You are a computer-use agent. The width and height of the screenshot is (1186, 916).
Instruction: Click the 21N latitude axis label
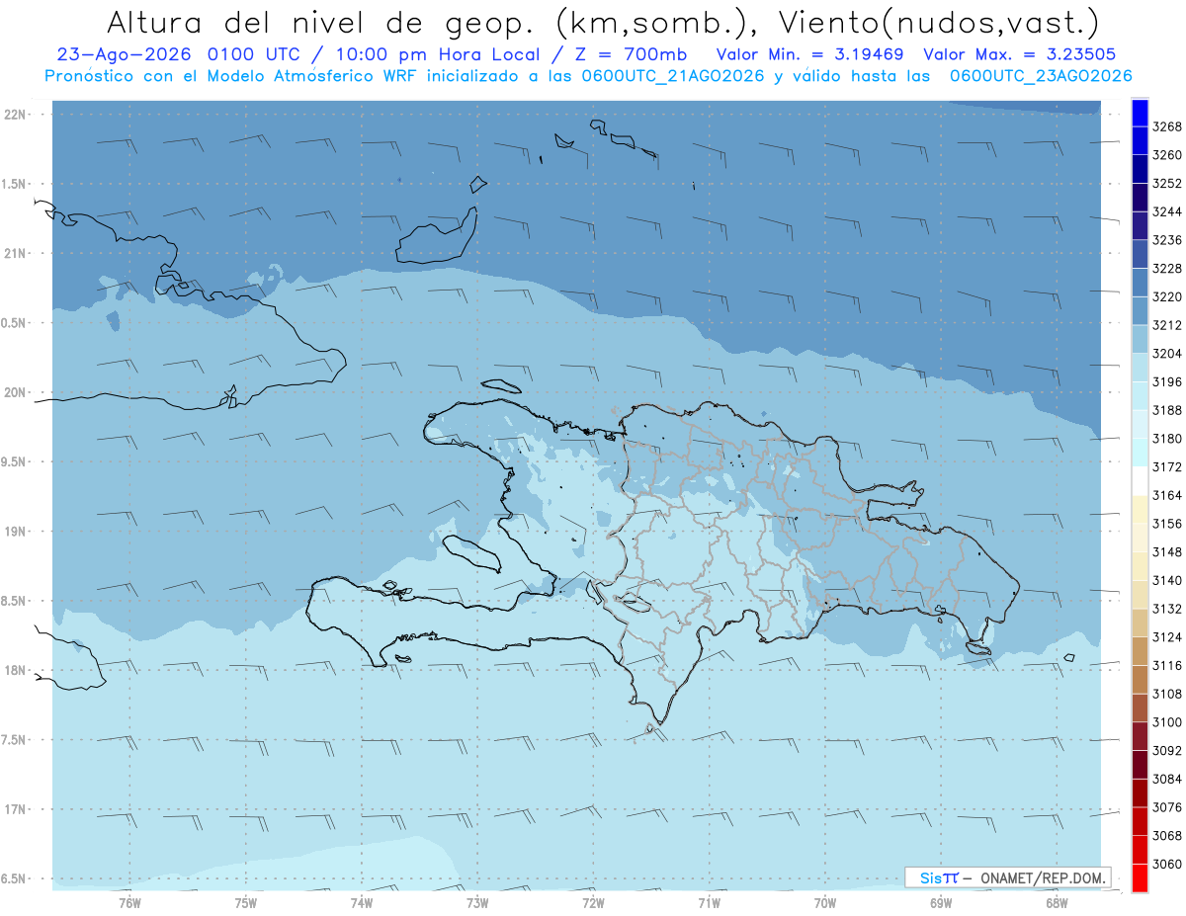coord(16,254)
